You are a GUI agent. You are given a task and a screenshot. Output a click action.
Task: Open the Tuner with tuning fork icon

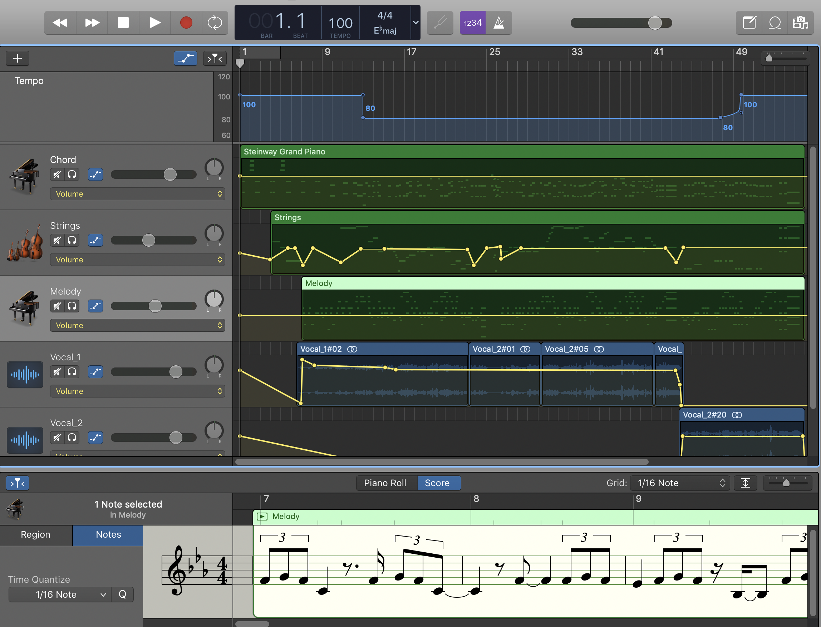pos(440,23)
